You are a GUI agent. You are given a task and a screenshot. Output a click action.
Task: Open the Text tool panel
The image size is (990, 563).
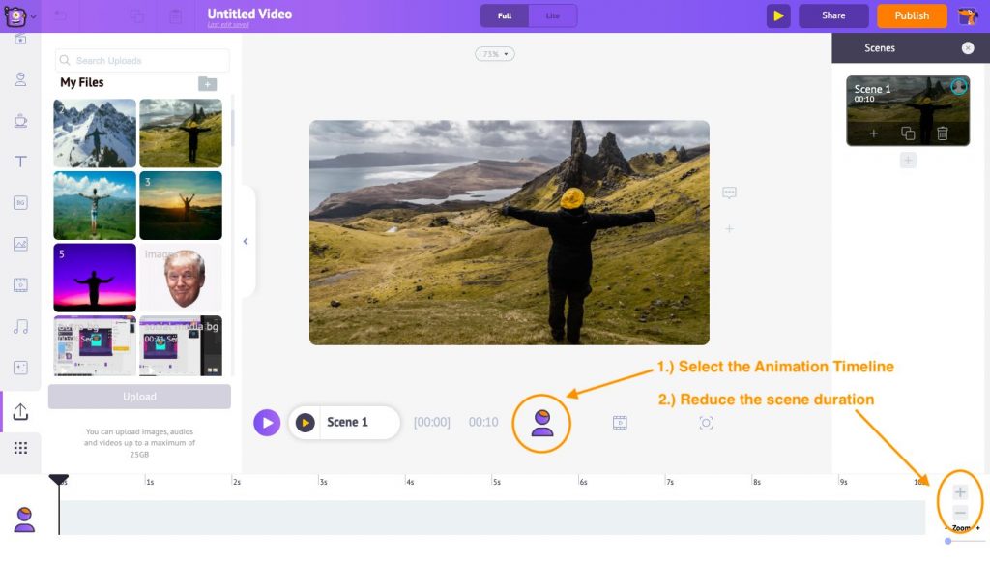pos(19,163)
